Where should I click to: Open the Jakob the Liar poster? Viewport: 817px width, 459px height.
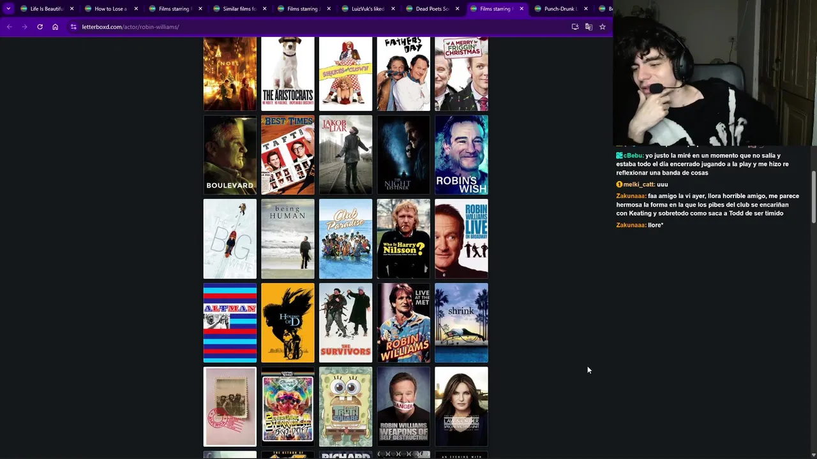(345, 155)
